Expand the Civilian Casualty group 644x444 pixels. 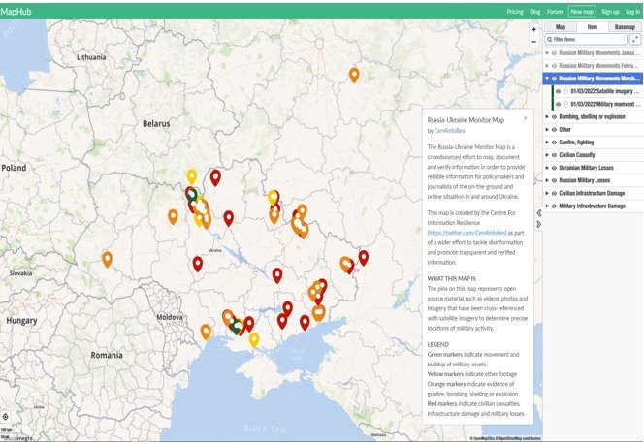(x=548, y=155)
